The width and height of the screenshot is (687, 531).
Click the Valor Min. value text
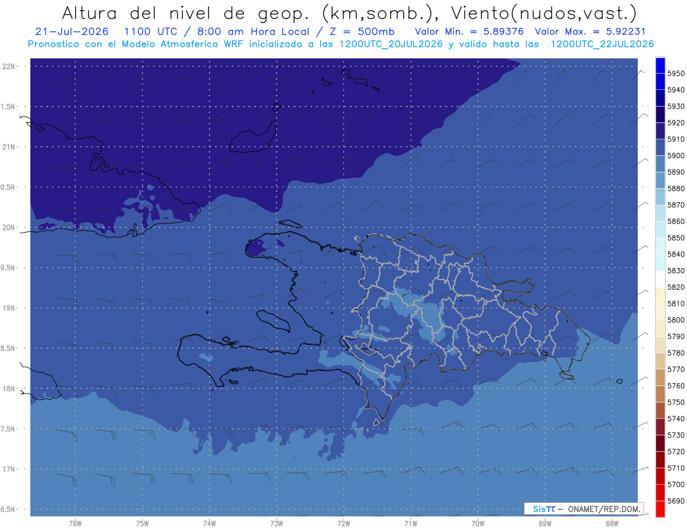(469, 32)
